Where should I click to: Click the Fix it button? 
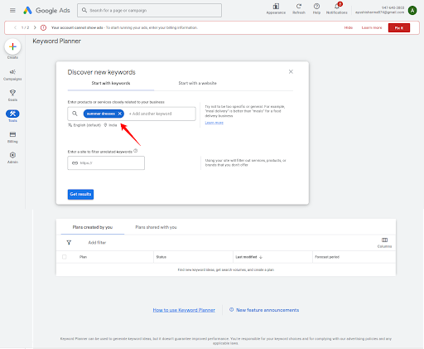point(399,27)
